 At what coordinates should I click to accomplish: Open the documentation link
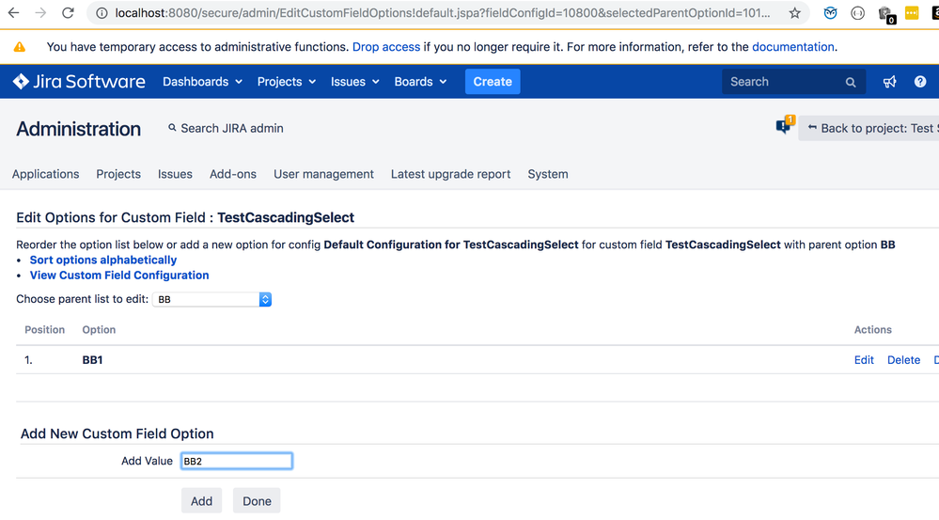click(x=793, y=47)
